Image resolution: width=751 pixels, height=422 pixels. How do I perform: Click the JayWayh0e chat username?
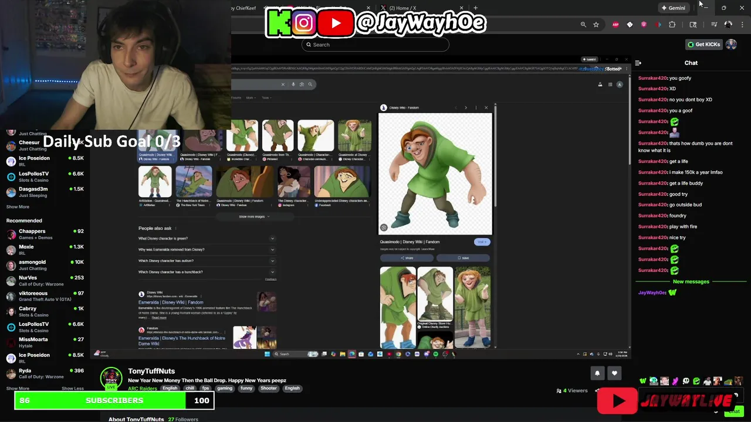[652, 292]
